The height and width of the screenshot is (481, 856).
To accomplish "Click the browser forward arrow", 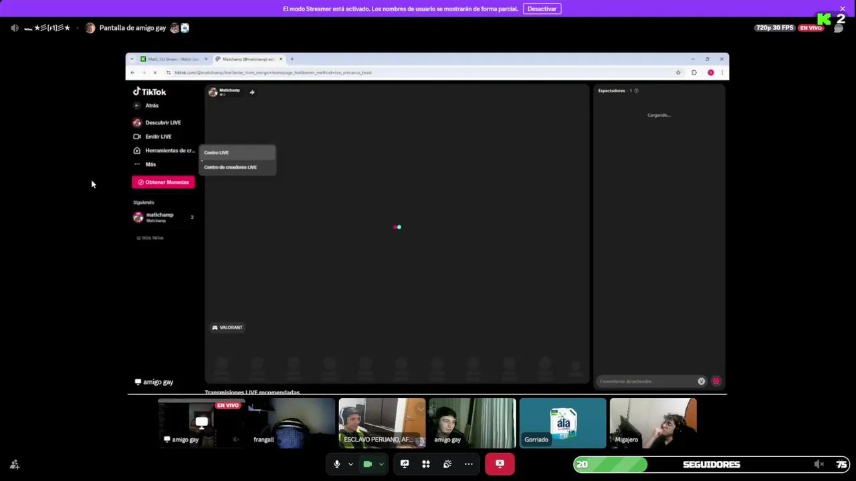I will click(143, 72).
